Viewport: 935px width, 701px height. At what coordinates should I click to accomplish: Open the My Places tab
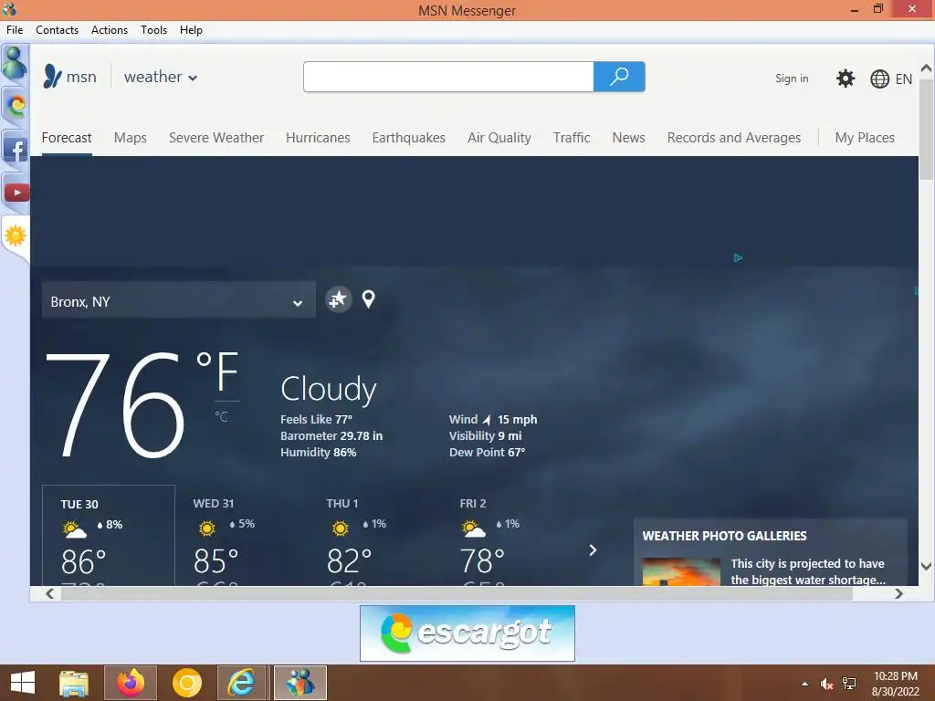865,138
